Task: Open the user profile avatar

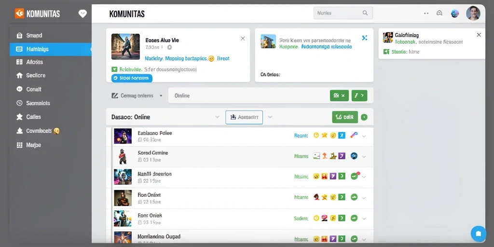Action: pyautogui.click(x=473, y=13)
